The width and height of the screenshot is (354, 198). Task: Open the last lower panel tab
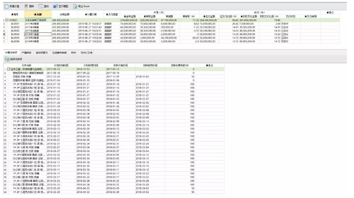coord(86,53)
